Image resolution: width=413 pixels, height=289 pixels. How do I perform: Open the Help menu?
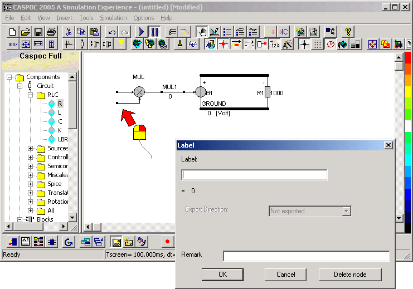tap(167, 18)
